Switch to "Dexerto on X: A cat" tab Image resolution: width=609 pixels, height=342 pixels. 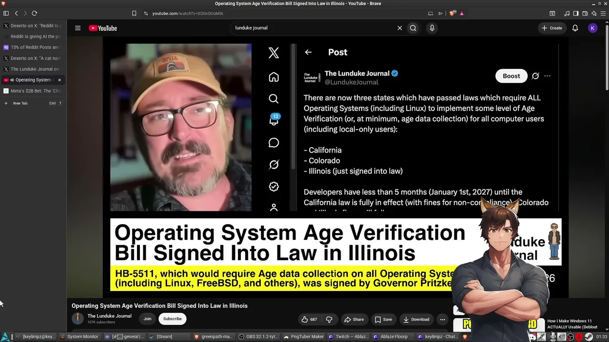pos(32,58)
